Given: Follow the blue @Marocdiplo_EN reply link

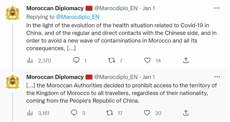Looking at the screenshot, I should point(78,17).
